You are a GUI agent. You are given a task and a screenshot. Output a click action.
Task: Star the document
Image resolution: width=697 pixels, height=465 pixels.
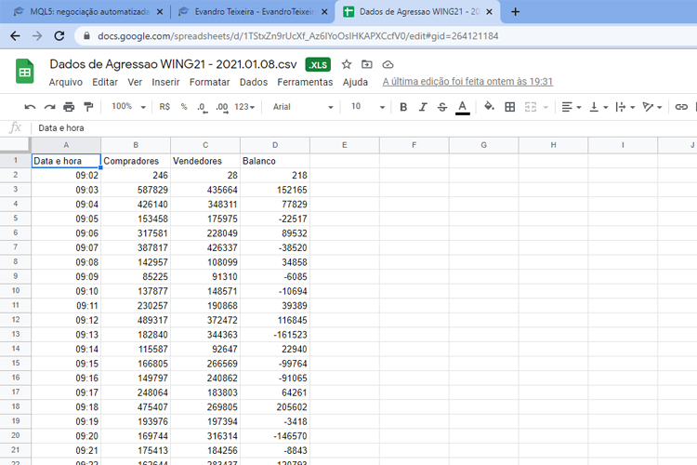coord(347,64)
